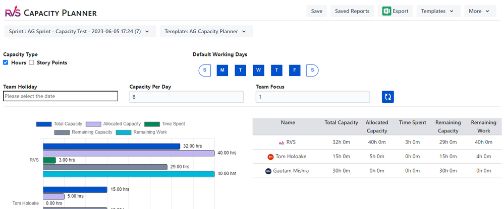
Task: Disable Monday as a working day
Action: [x=222, y=71]
